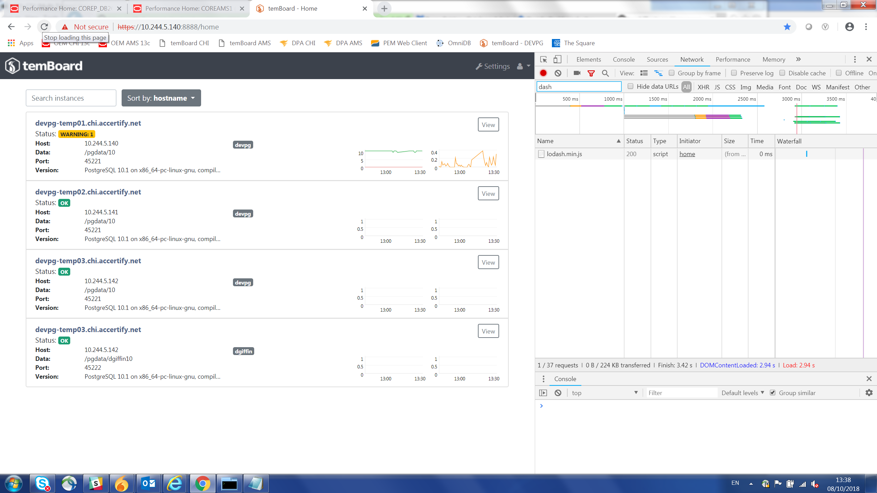This screenshot has width=877, height=493.
Task: Switch to the Performance tab in DevTools
Action: point(732,59)
